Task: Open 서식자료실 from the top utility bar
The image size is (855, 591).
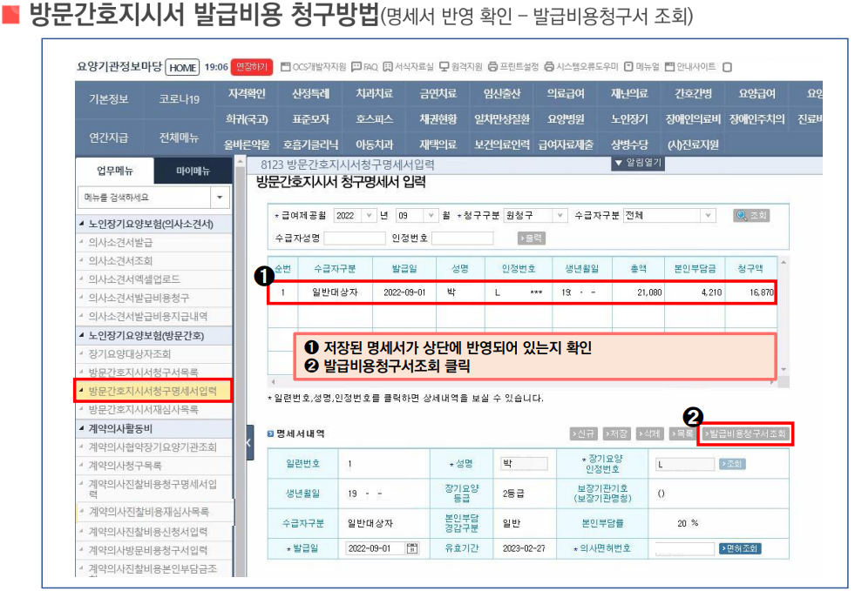Action: pos(408,67)
